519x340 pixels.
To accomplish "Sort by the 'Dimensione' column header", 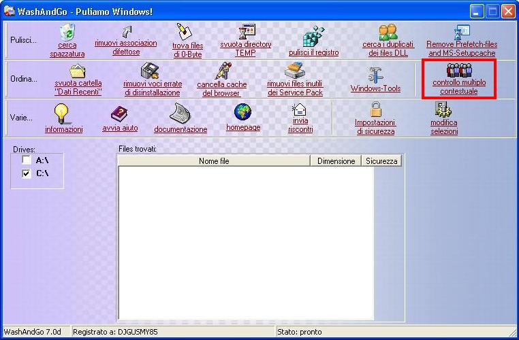I will tap(336, 161).
